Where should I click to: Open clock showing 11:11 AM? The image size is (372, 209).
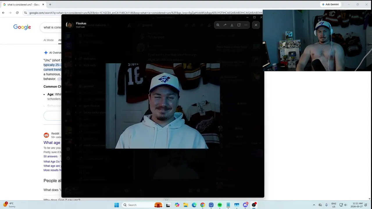357,205
